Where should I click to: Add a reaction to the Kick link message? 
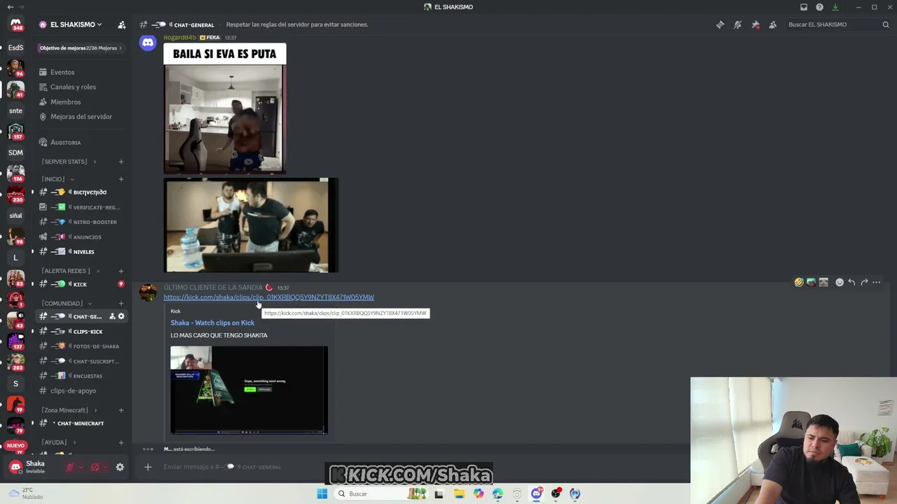840,282
